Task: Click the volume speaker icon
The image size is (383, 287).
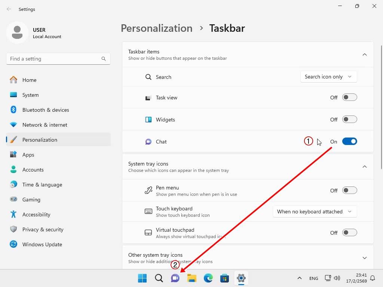Action: pyautogui.click(x=337, y=278)
